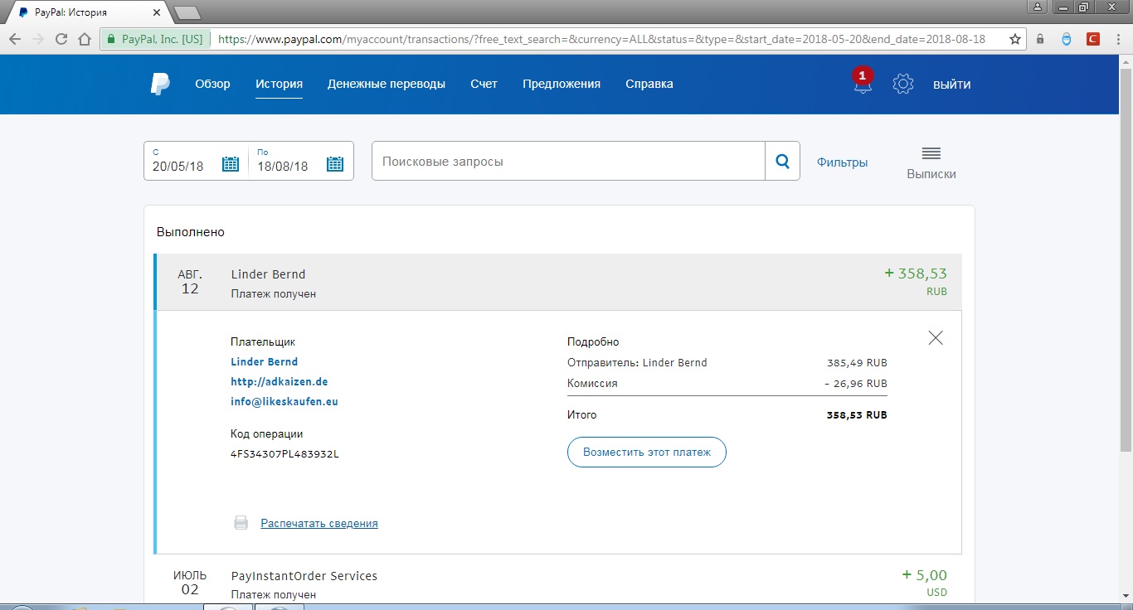The width and height of the screenshot is (1133, 610).
Task: Bookmark this page with the star icon
Action: [1014, 39]
